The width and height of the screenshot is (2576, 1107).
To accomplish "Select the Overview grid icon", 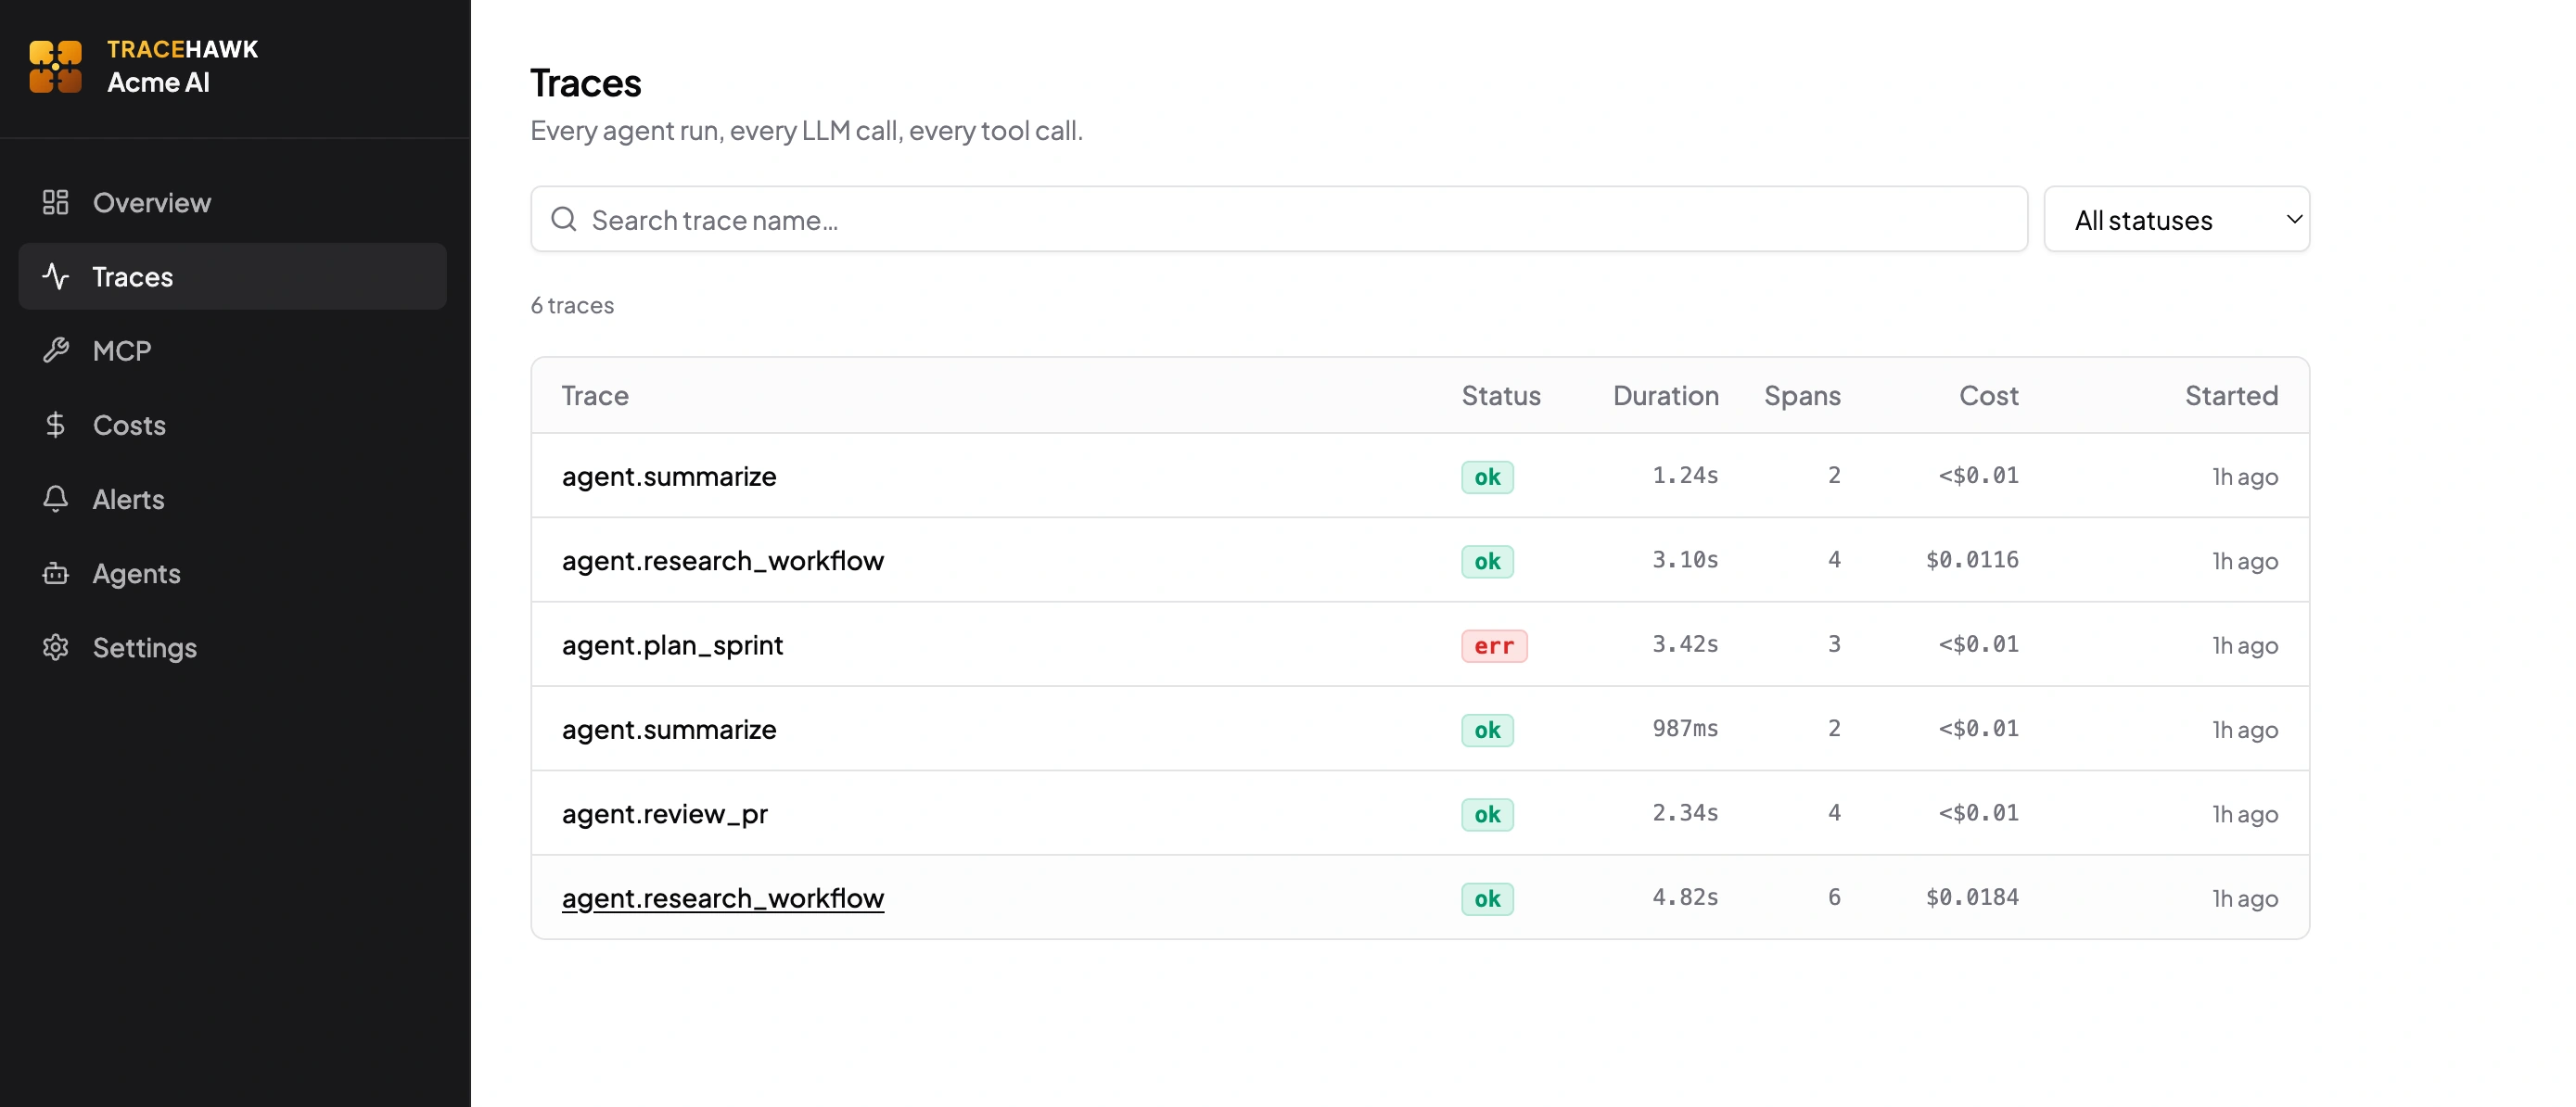I will click(x=55, y=202).
